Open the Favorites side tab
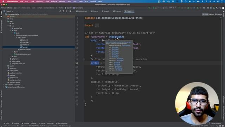This screenshot has height=127, width=225. 1,104
